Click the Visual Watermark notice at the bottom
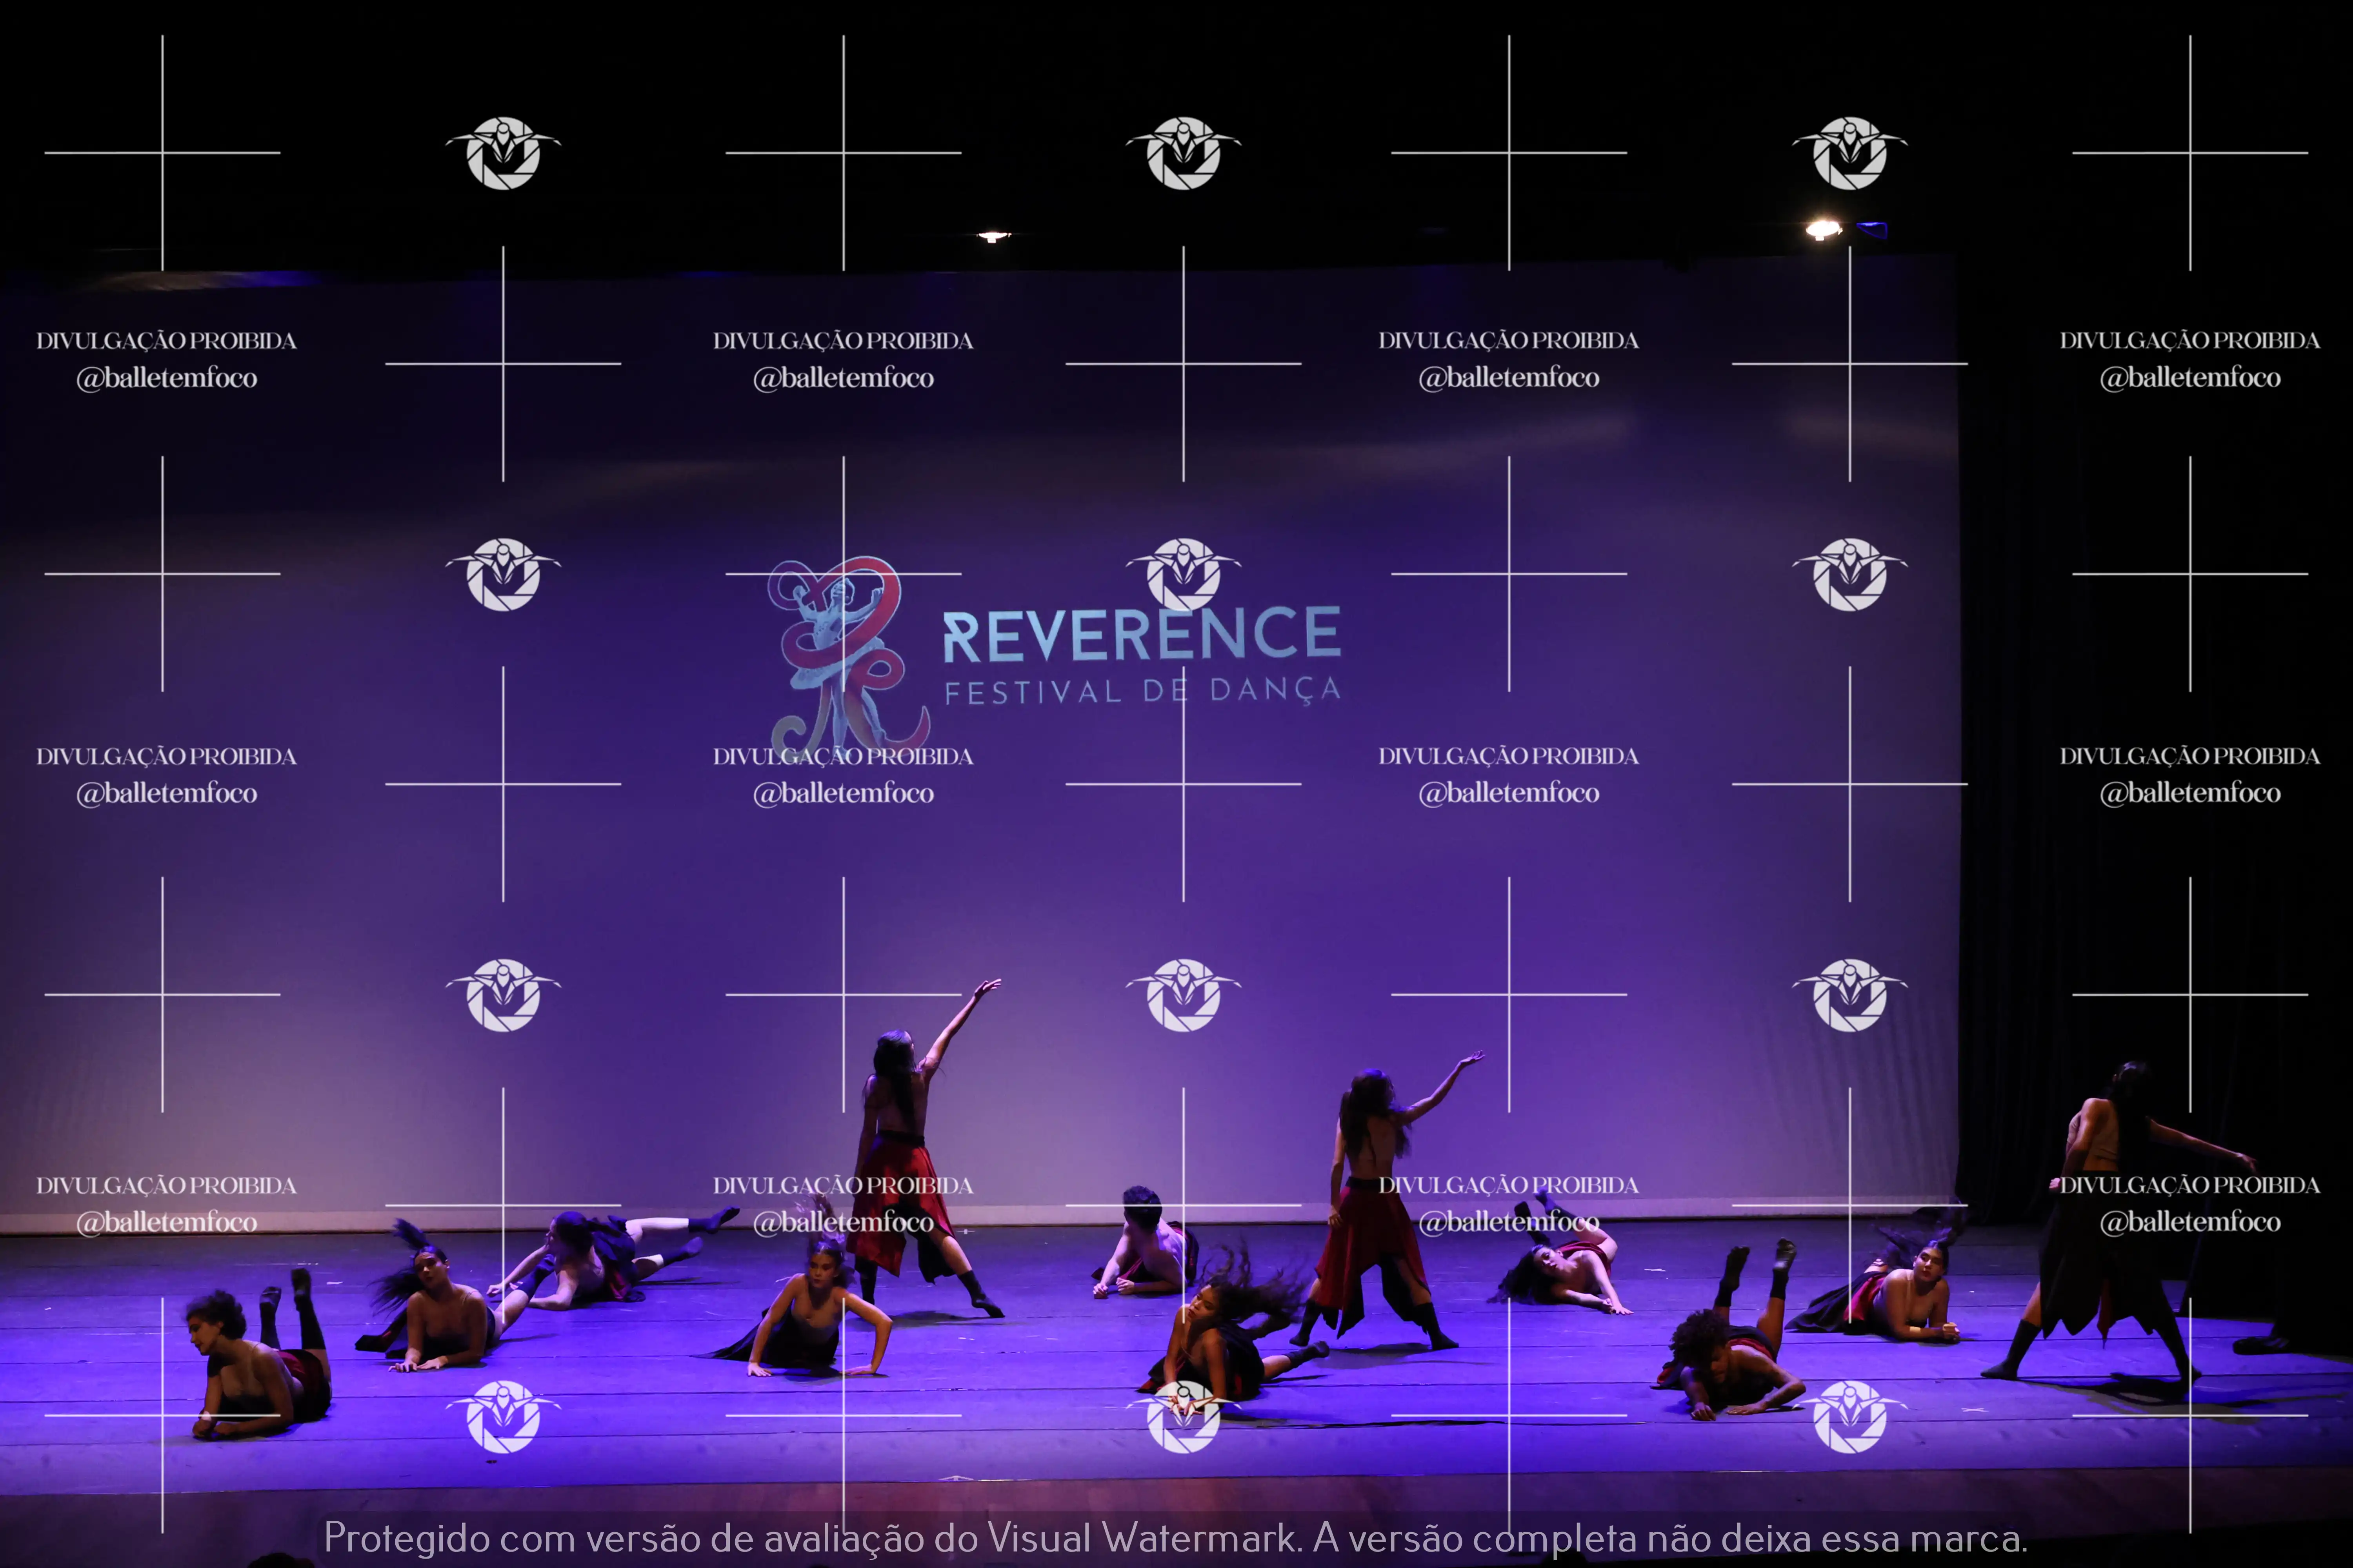Viewport: 2353px width, 1568px height. tap(1175, 1537)
